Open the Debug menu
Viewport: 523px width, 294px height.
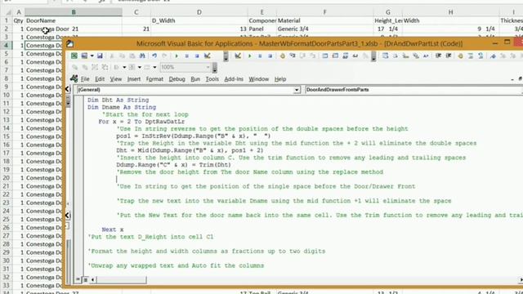(x=177, y=79)
